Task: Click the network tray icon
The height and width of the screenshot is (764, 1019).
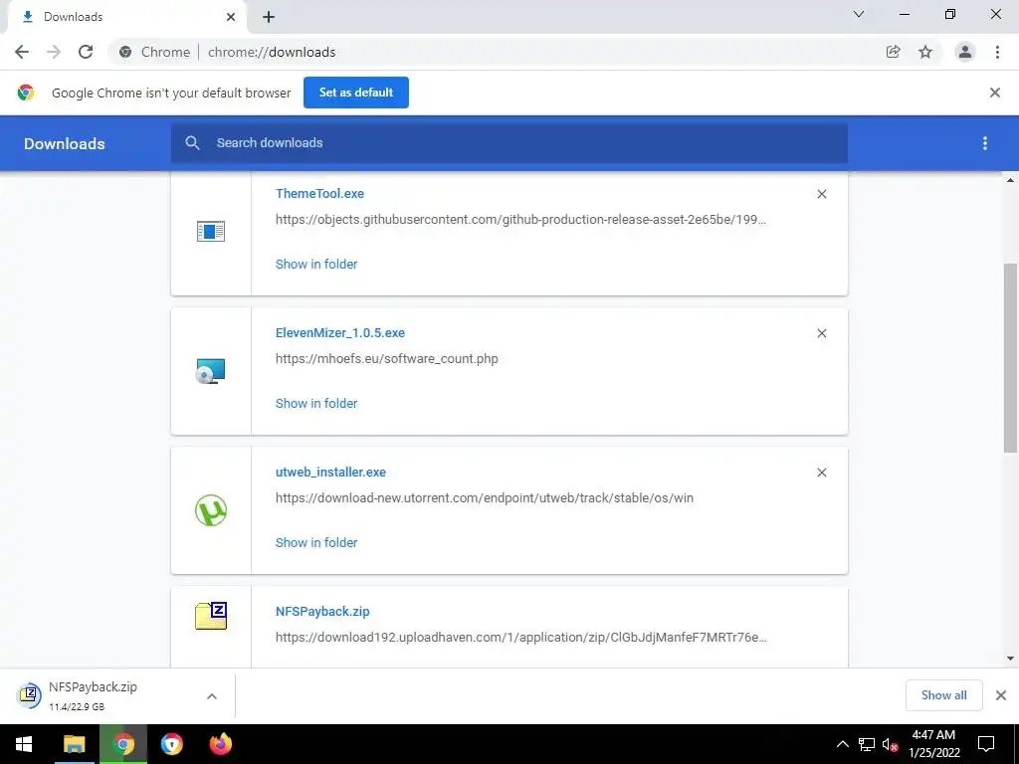Action: 867,744
